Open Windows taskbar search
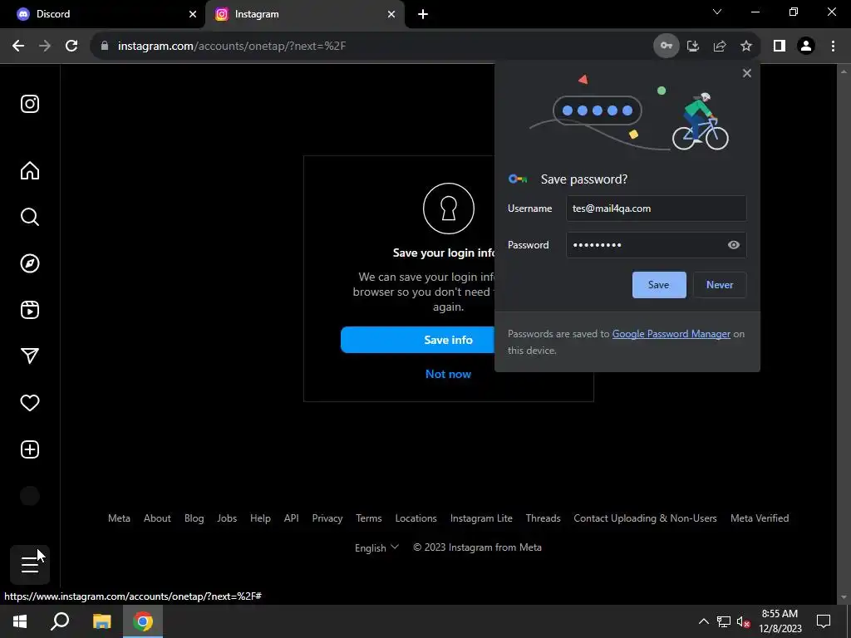 pos(60,621)
